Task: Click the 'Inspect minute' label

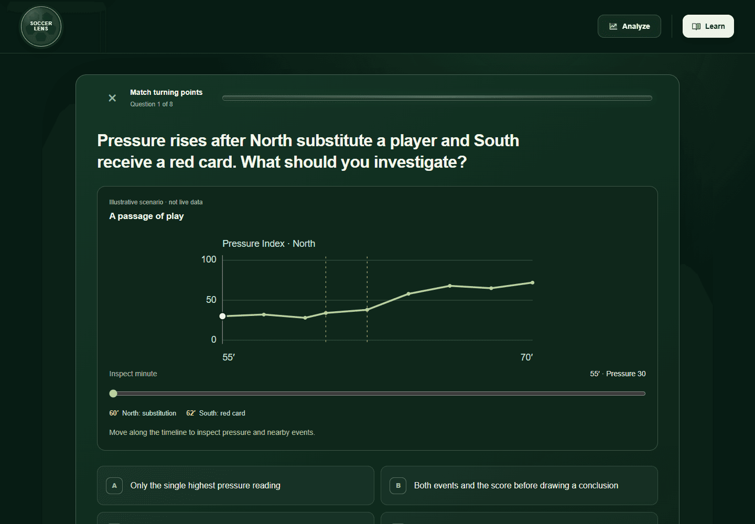Action: [133, 374]
